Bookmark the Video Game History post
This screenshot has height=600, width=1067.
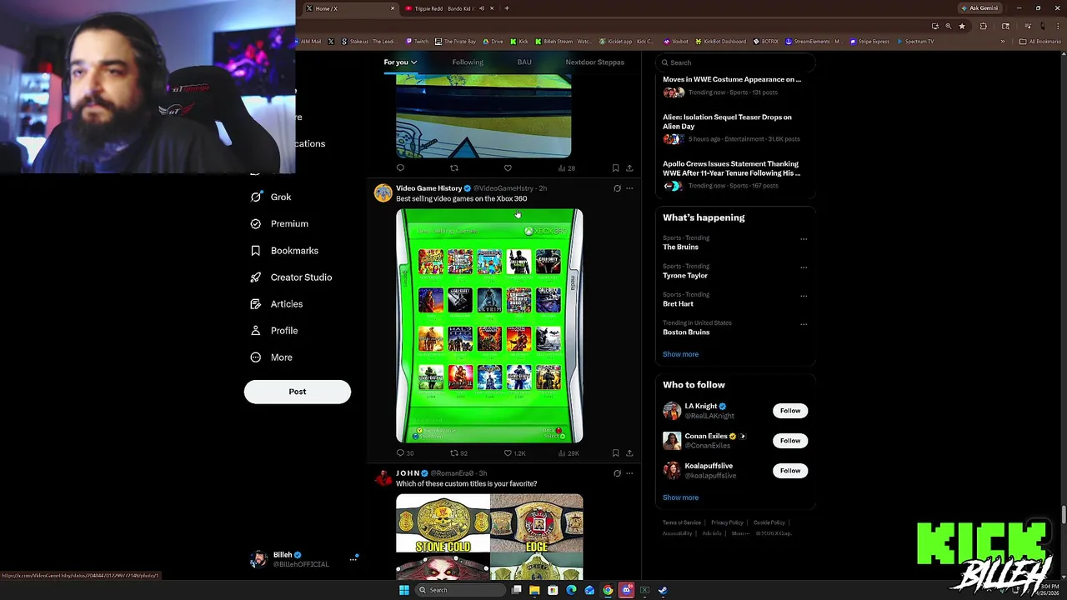point(615,453)
